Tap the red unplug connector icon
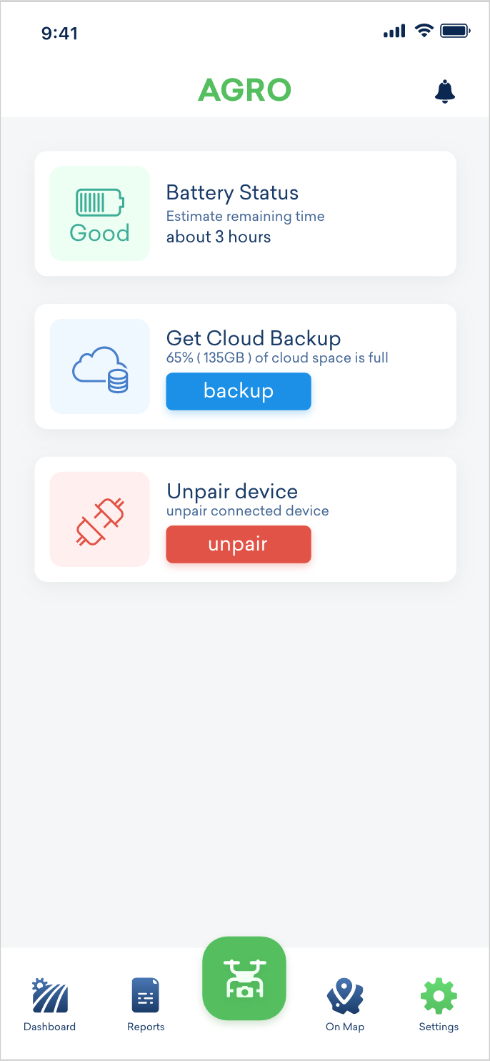The height and width of the screenshot is (1061, 490). (99, 520)
